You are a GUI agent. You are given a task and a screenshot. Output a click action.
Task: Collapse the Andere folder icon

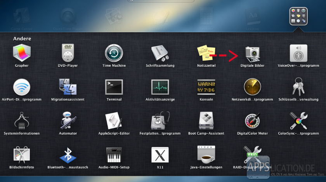pyautogui.click(x=298, y=16)
